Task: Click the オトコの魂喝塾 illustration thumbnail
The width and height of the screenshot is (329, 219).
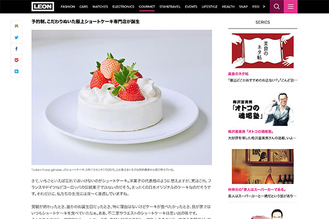Action: coord(263,109)
